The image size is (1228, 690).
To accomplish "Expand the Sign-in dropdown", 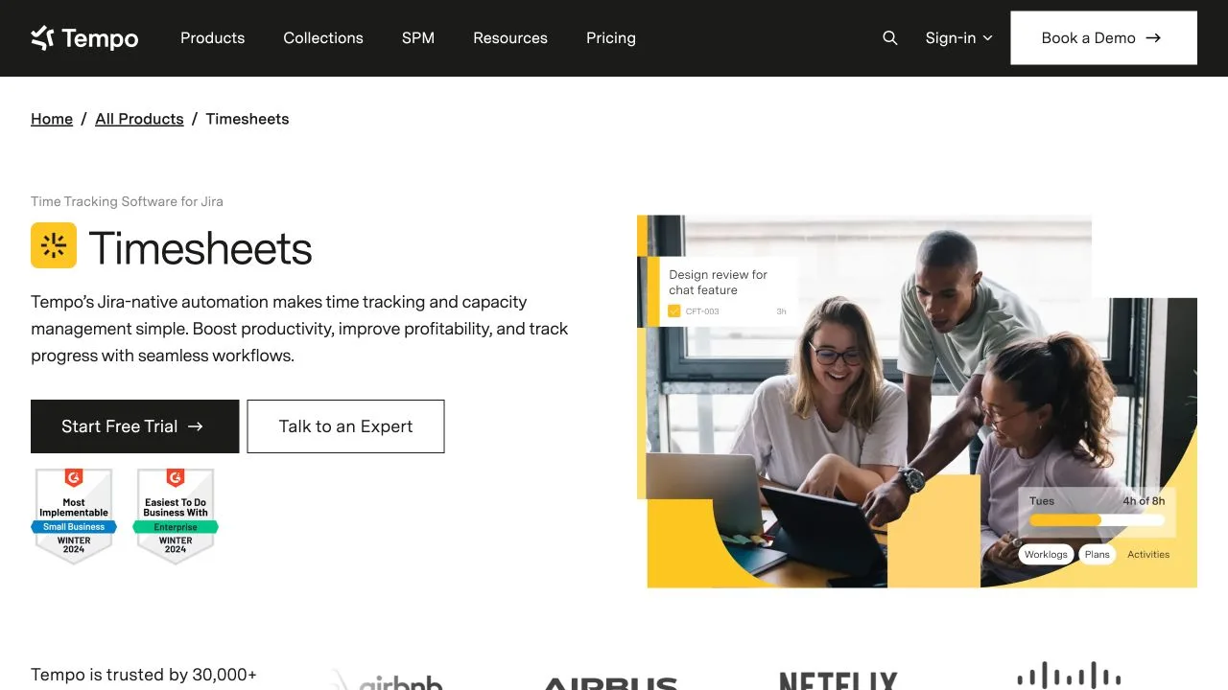I will coord(958,38).
